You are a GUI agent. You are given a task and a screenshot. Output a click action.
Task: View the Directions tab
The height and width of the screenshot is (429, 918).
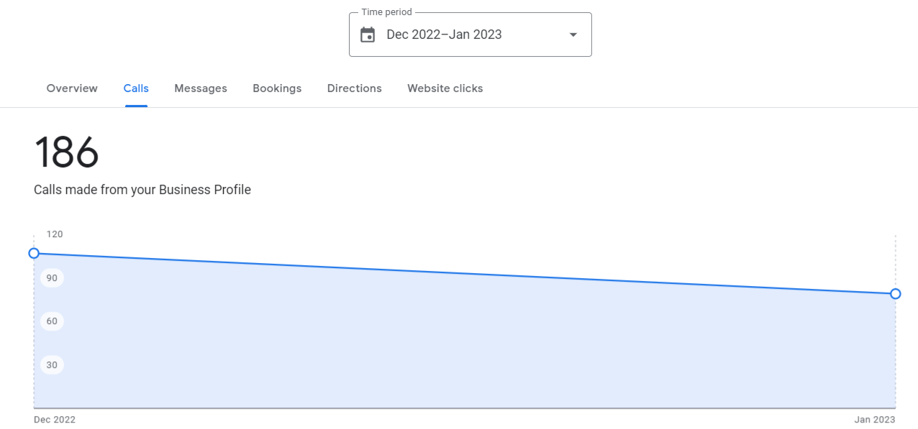(355, 88)
